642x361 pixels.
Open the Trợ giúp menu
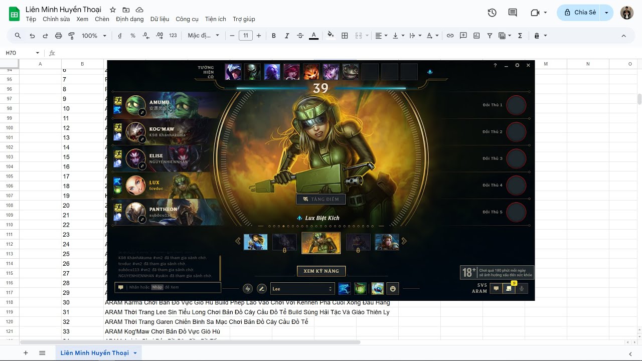(x=244, y=19)
